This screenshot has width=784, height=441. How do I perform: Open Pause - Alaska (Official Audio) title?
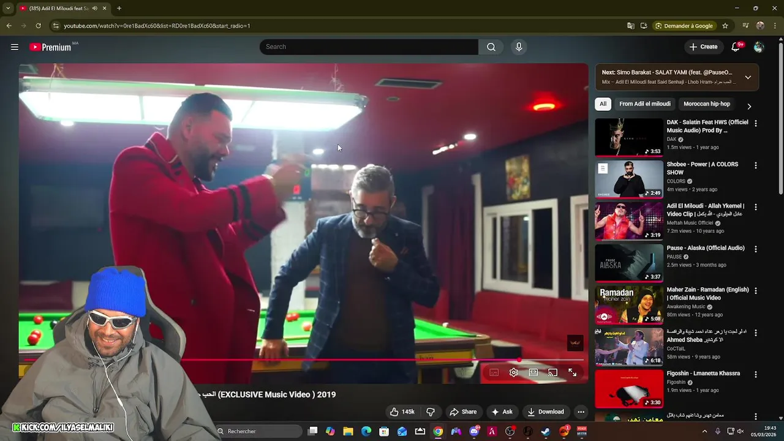tap(706, 248)
